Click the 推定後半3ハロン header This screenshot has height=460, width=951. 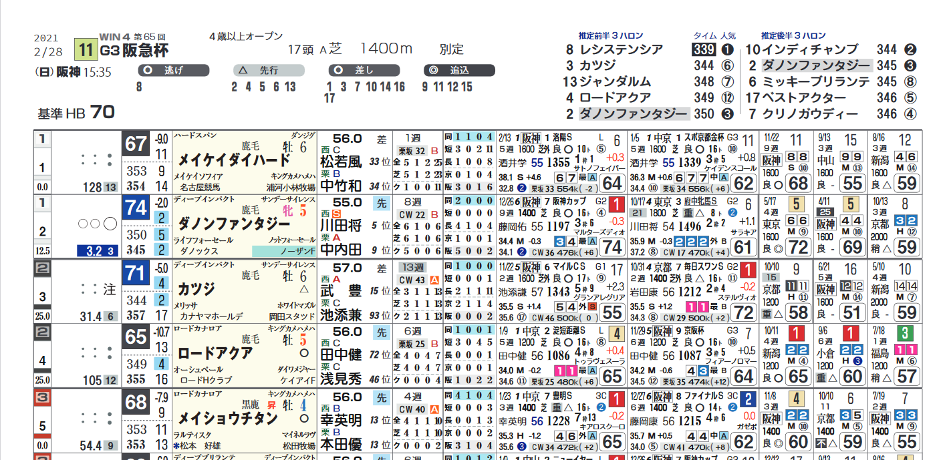point(793,35)
